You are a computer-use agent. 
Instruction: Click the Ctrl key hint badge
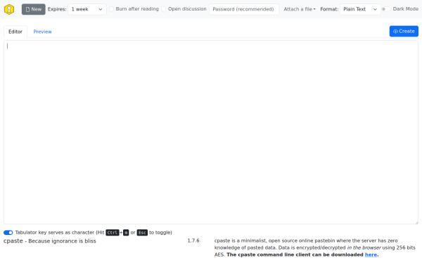(113, 233)
